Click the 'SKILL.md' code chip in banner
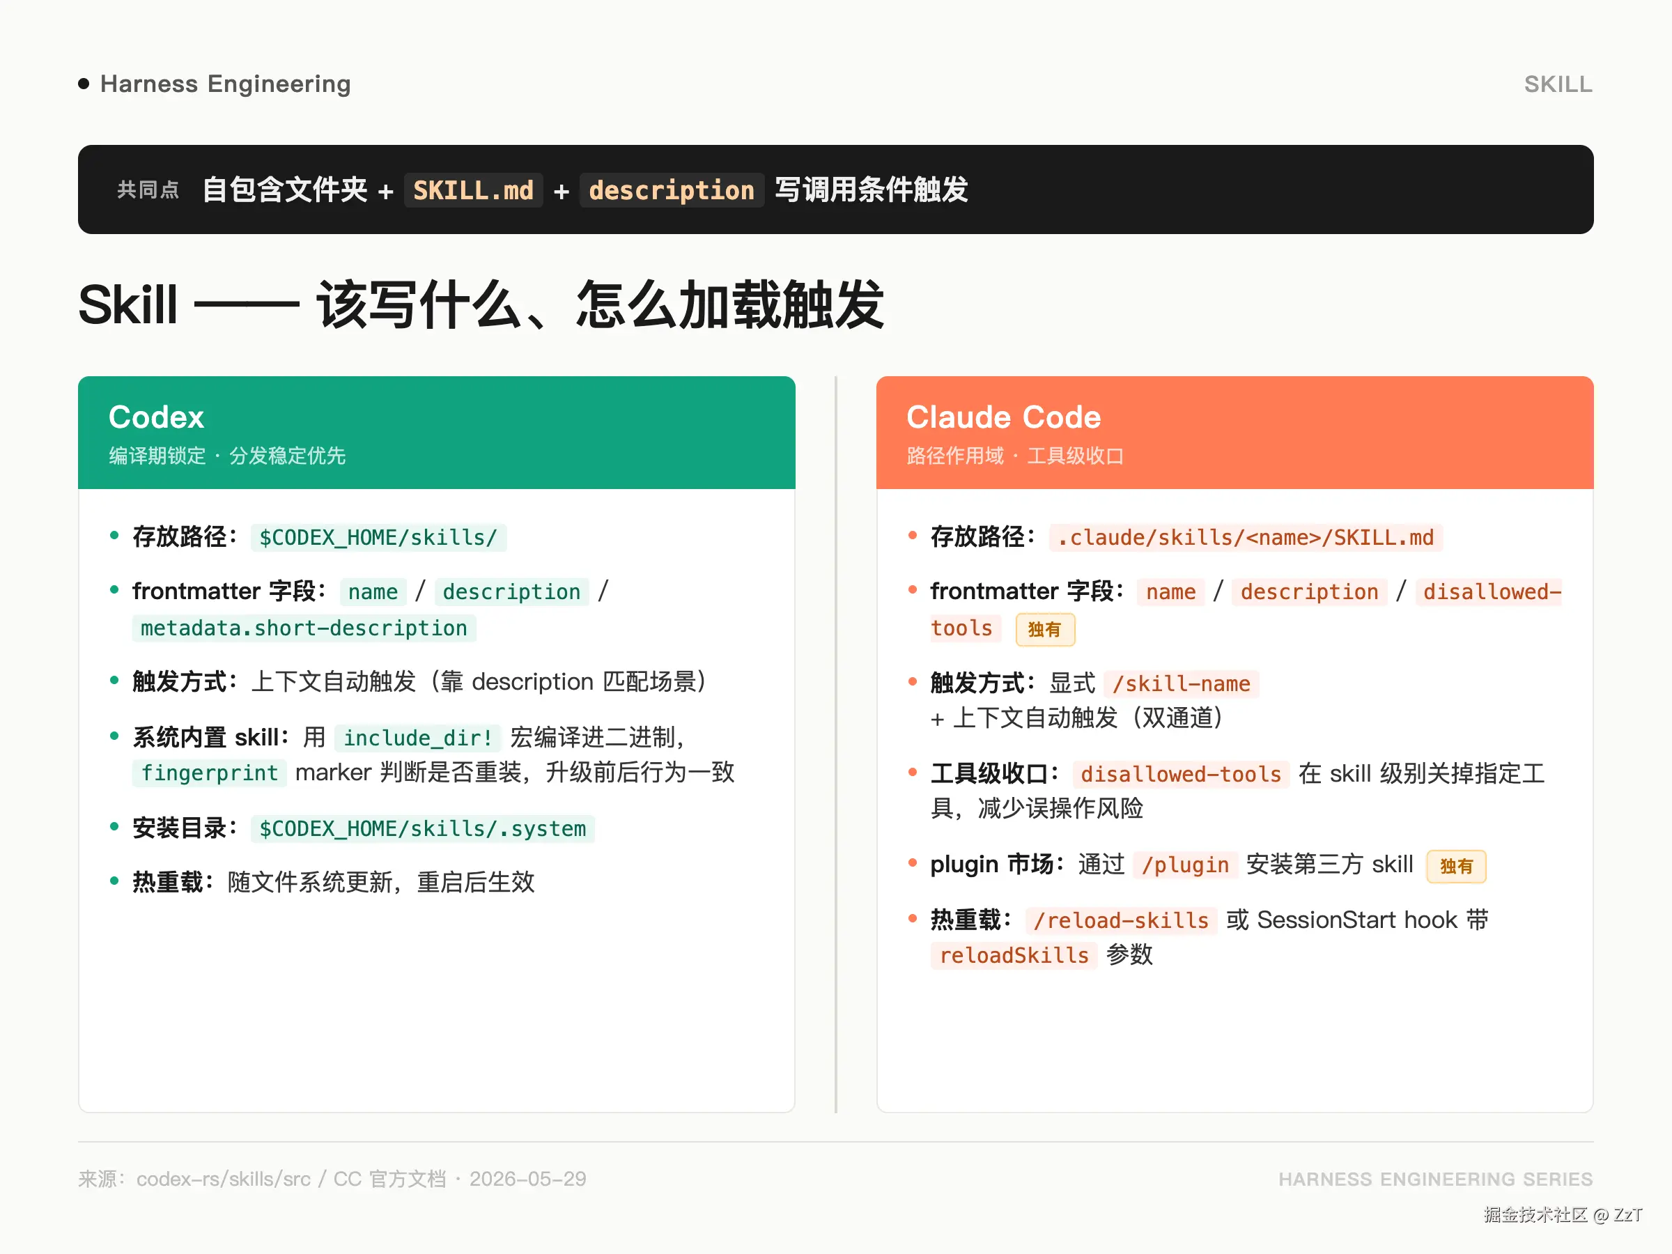 [473, 189]
